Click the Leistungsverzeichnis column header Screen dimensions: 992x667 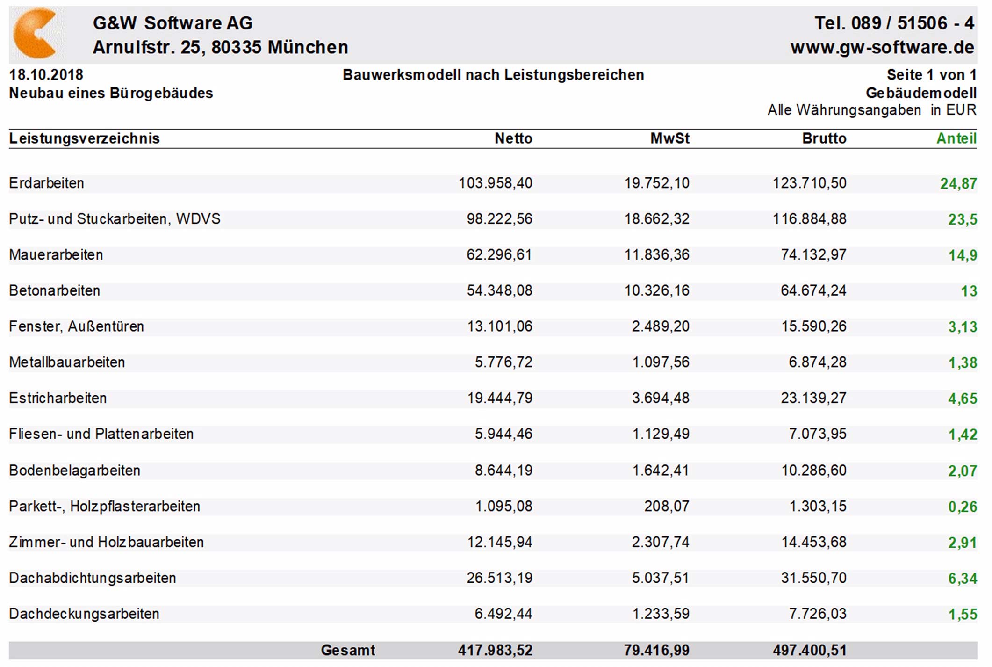85,138
